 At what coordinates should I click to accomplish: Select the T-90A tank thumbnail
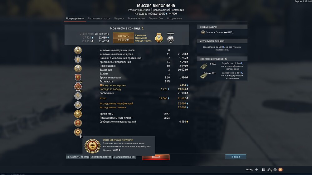[x=204, y=66]
